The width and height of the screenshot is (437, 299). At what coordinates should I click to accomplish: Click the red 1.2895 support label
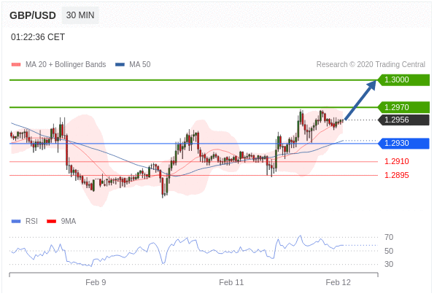click(397, 175)
